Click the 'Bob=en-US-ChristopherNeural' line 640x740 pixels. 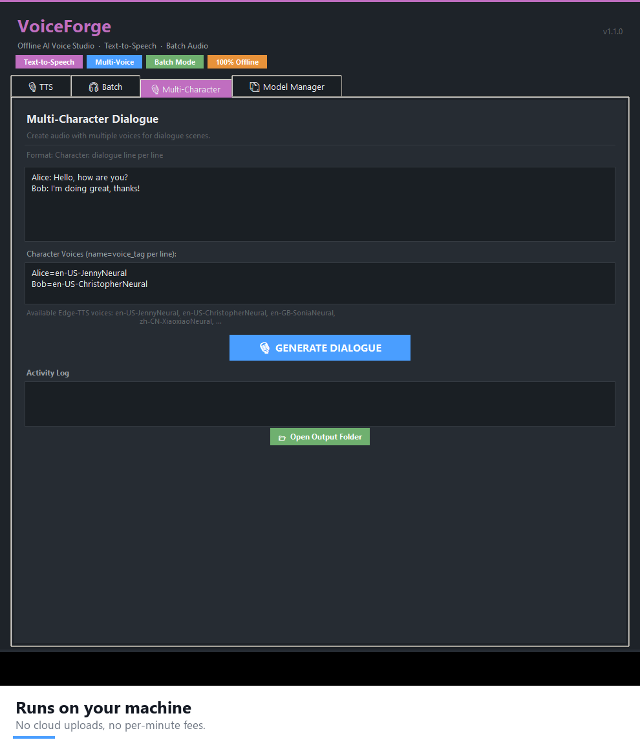(90, 284)
